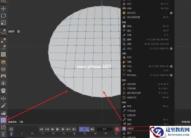The image size is (191, 138).
Task: Select the Scale tool in left toolbar
Action: pyautogui.click(x=3, y=23)
